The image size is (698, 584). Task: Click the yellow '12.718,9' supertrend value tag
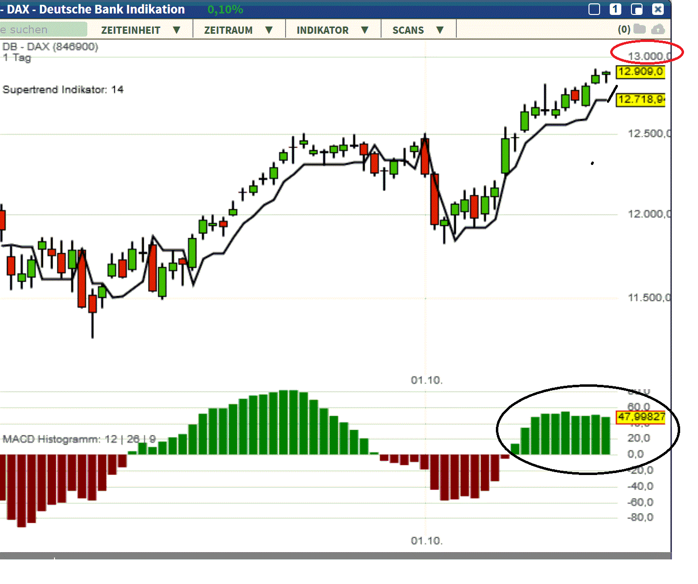tap(641, 100)
